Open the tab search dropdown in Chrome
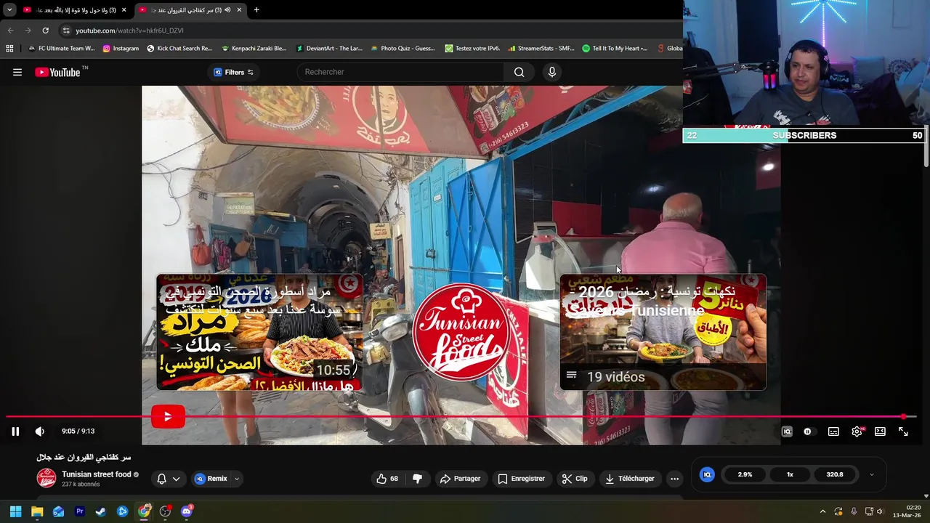The height and width of the screenshot is (523, 930). (9, 9)
